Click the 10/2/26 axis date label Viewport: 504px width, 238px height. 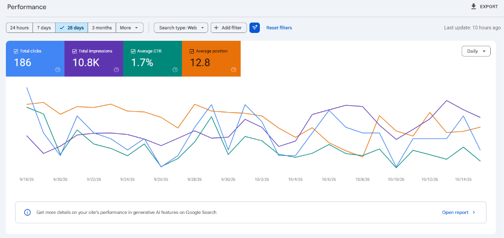pyautogui.click(x=262, y=179)
